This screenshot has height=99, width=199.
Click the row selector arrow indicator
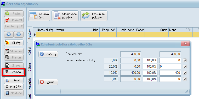(x=35, y=35)
